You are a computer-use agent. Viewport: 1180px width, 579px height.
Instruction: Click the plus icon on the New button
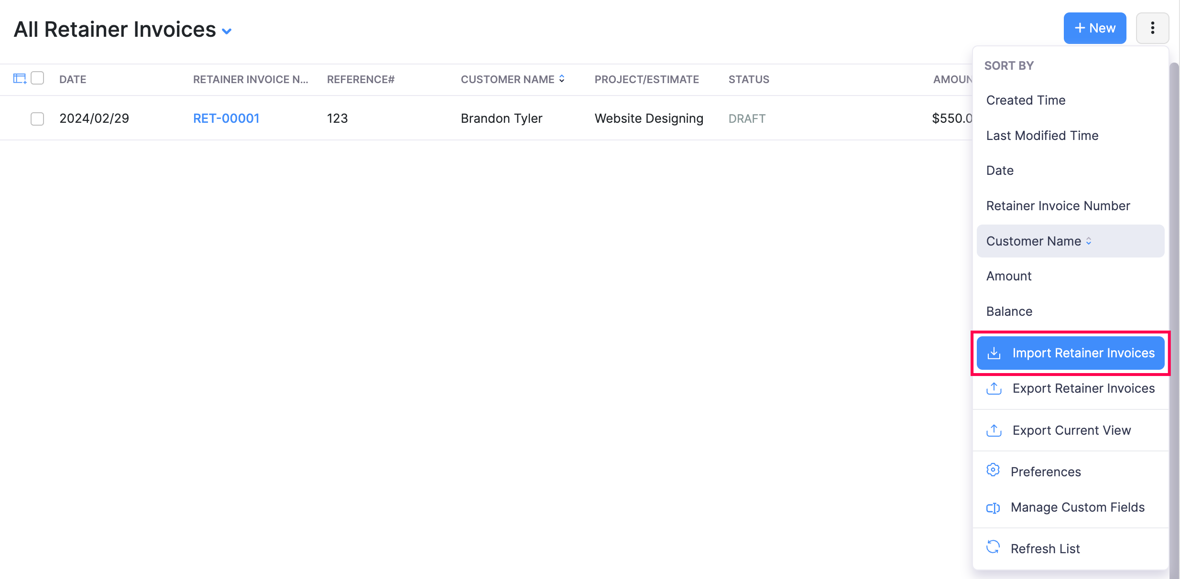1080,28
